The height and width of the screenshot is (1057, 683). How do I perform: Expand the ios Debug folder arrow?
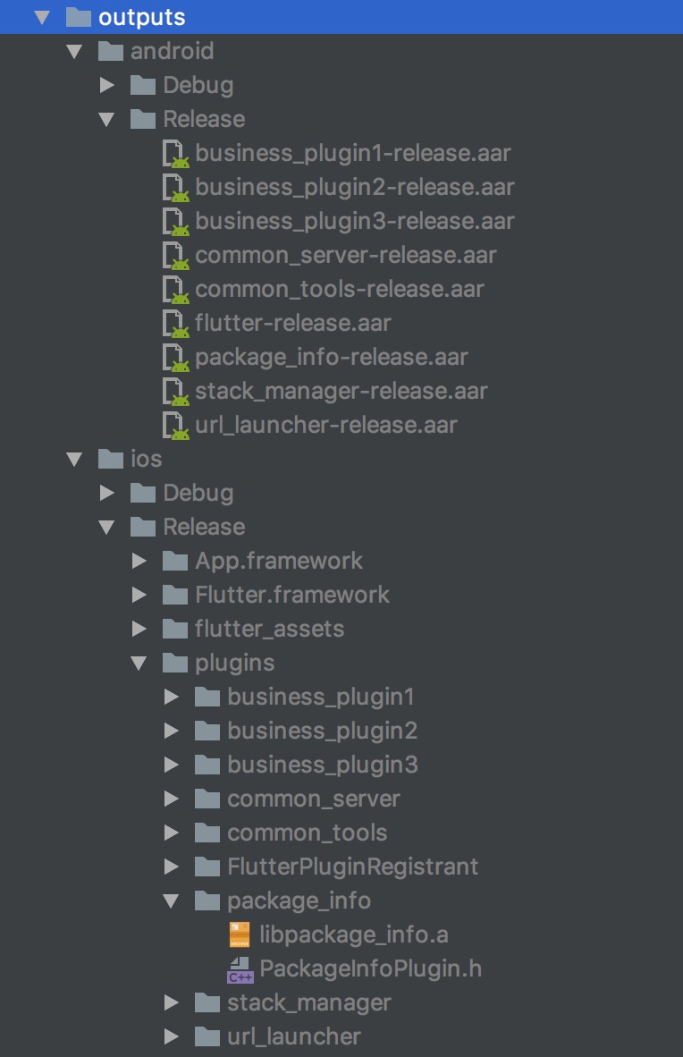tap(106, 493)
